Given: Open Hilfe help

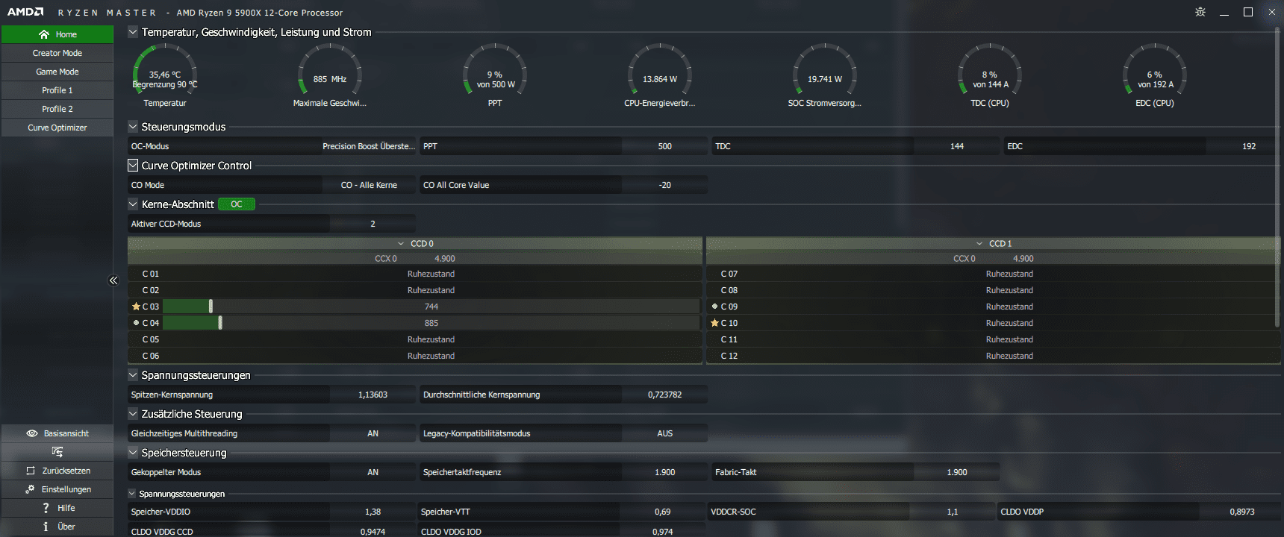Looking at the screenshot, I should tap(57, 508).
